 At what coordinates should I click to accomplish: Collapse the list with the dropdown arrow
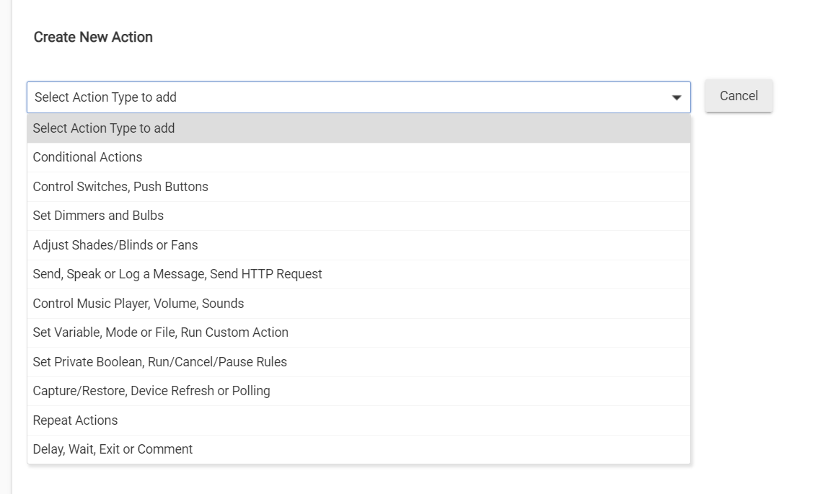click(x=676, y=97)
